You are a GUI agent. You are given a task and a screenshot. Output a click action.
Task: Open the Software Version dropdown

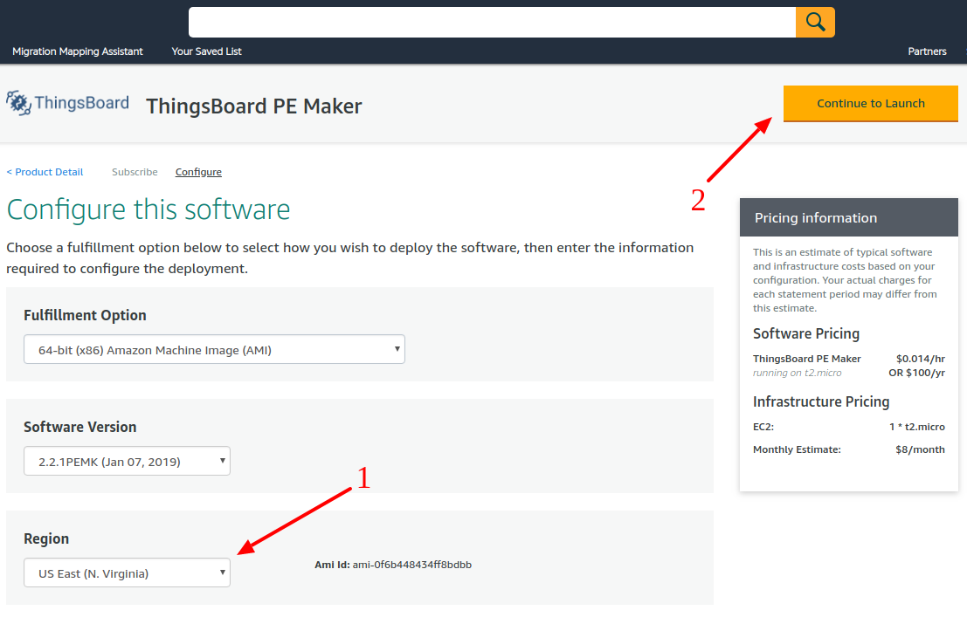click(x=127, y=462)
